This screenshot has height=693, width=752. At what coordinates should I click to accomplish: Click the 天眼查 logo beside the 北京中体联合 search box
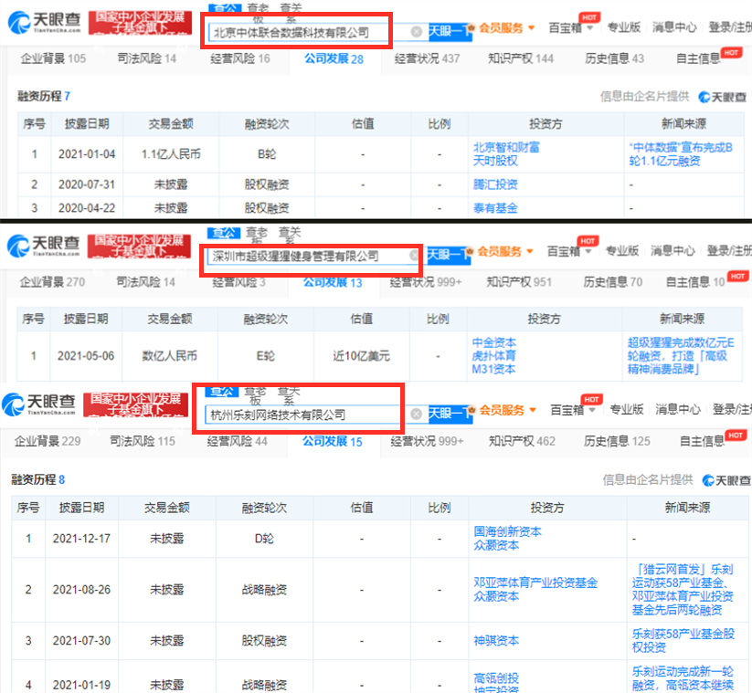click(45, 23)
